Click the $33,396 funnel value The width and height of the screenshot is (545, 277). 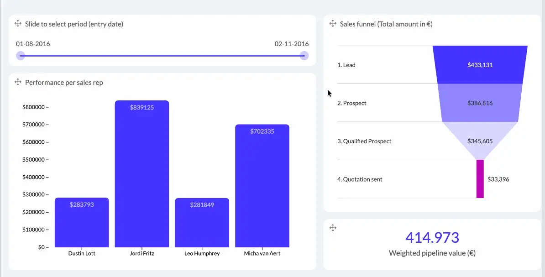tap(498, 179)
